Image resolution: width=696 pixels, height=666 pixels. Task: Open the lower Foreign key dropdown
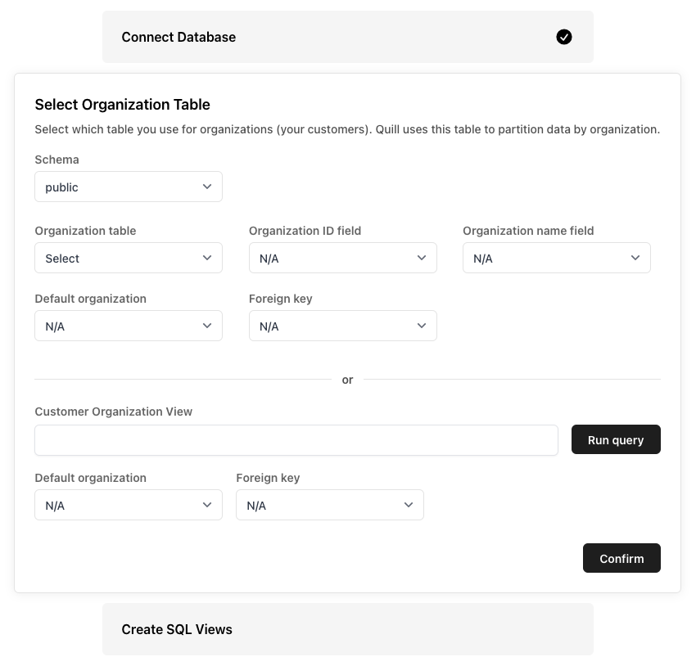pyautogui.click(x=329, y=506)
